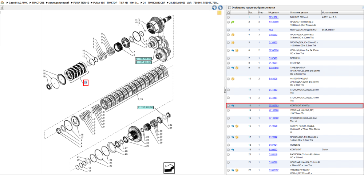
Task: Click the package icon in row 17
Action: 237,137
